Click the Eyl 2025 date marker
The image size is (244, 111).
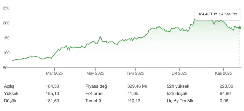click(179, 73)
